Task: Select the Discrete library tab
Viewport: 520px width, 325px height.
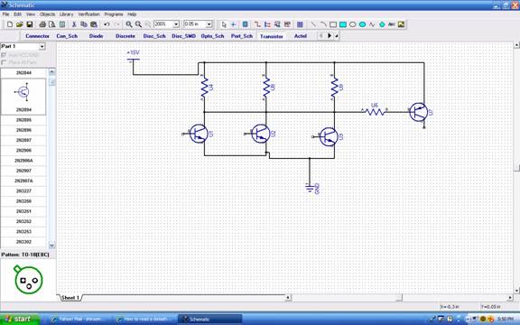Action: coord(125,36)
